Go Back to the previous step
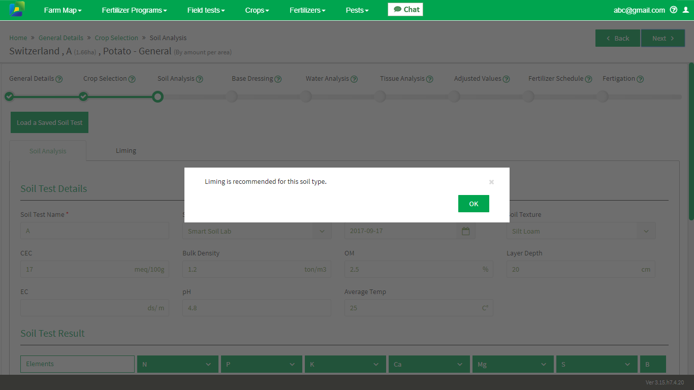 coord(618,38)
